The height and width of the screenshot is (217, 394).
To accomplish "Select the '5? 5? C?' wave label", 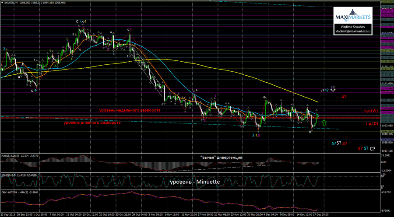I will click(366, 149).
